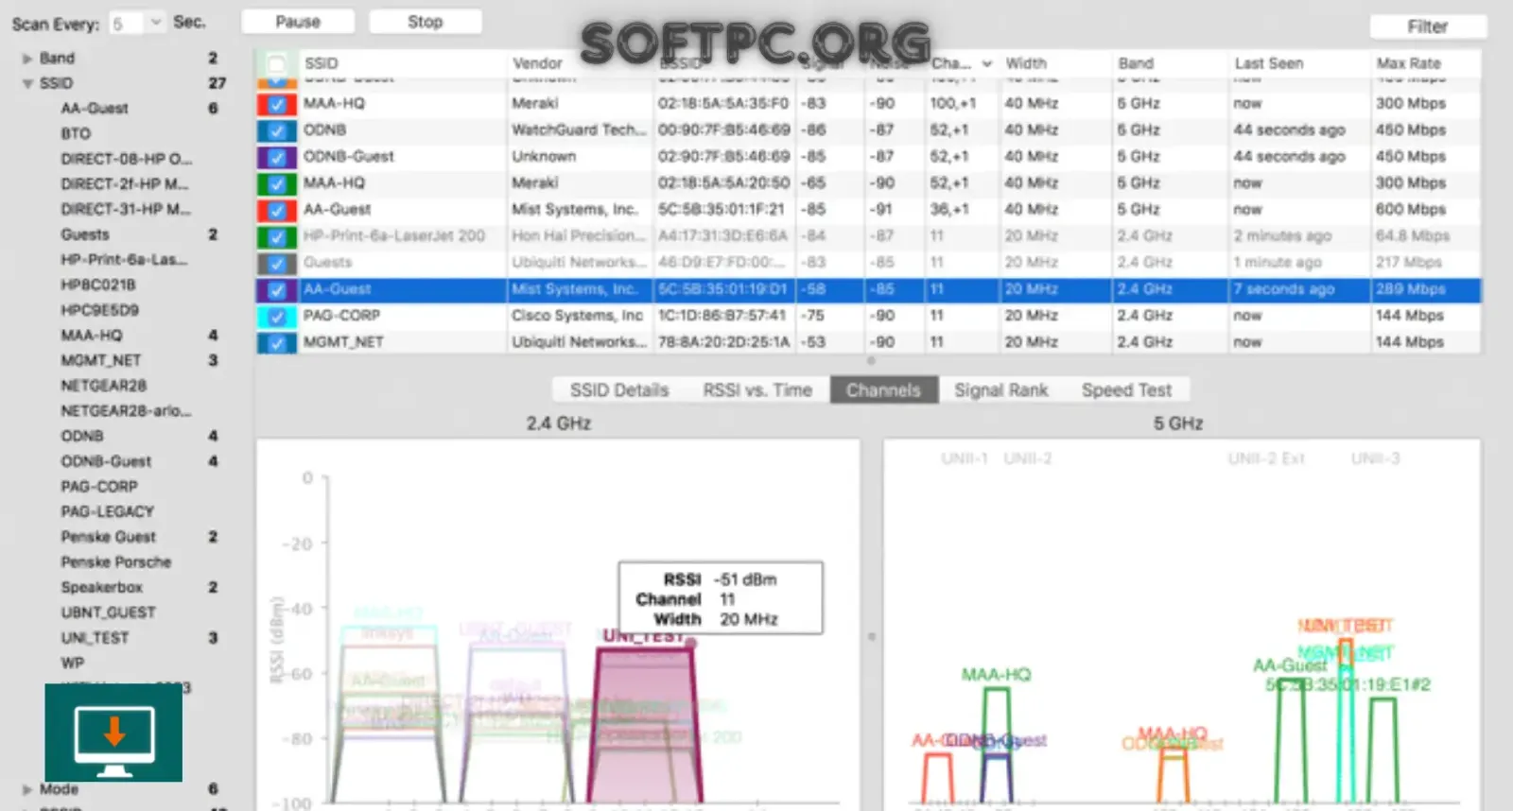1513x811 pixels.
Task: Click vendor cell 'WatchGuard Tech...'
Action: 579,130
